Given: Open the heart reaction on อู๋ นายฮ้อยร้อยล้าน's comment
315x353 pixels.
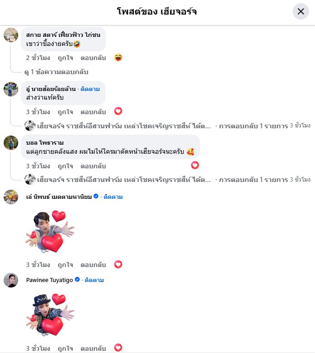Looking at the screenshot, I should pos(118,111).
